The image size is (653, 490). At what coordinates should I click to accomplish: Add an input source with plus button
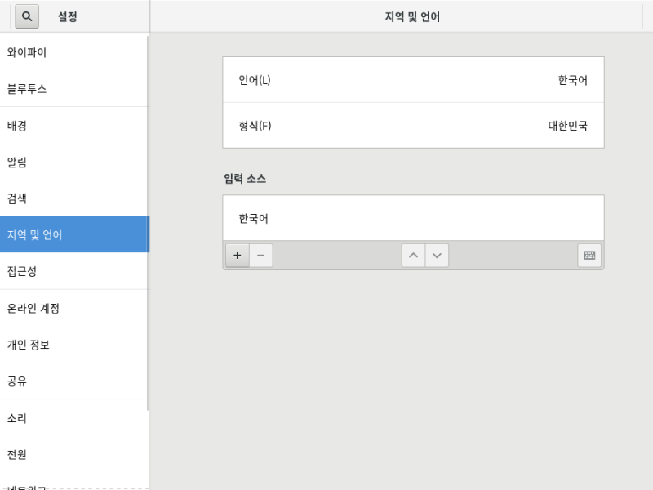click(x=238, y=256)
